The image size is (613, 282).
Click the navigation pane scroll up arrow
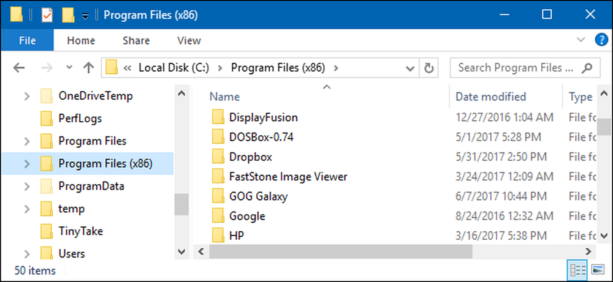(181, 94)
